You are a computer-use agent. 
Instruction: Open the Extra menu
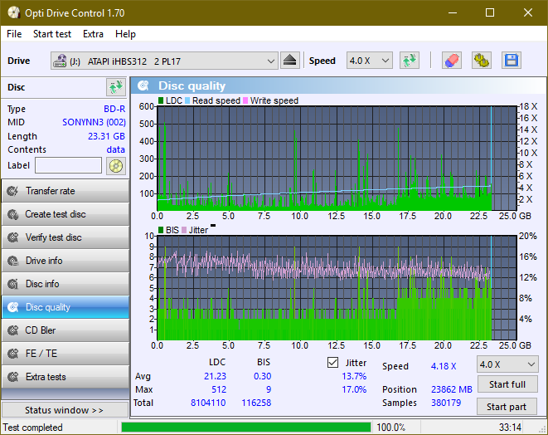93,34
